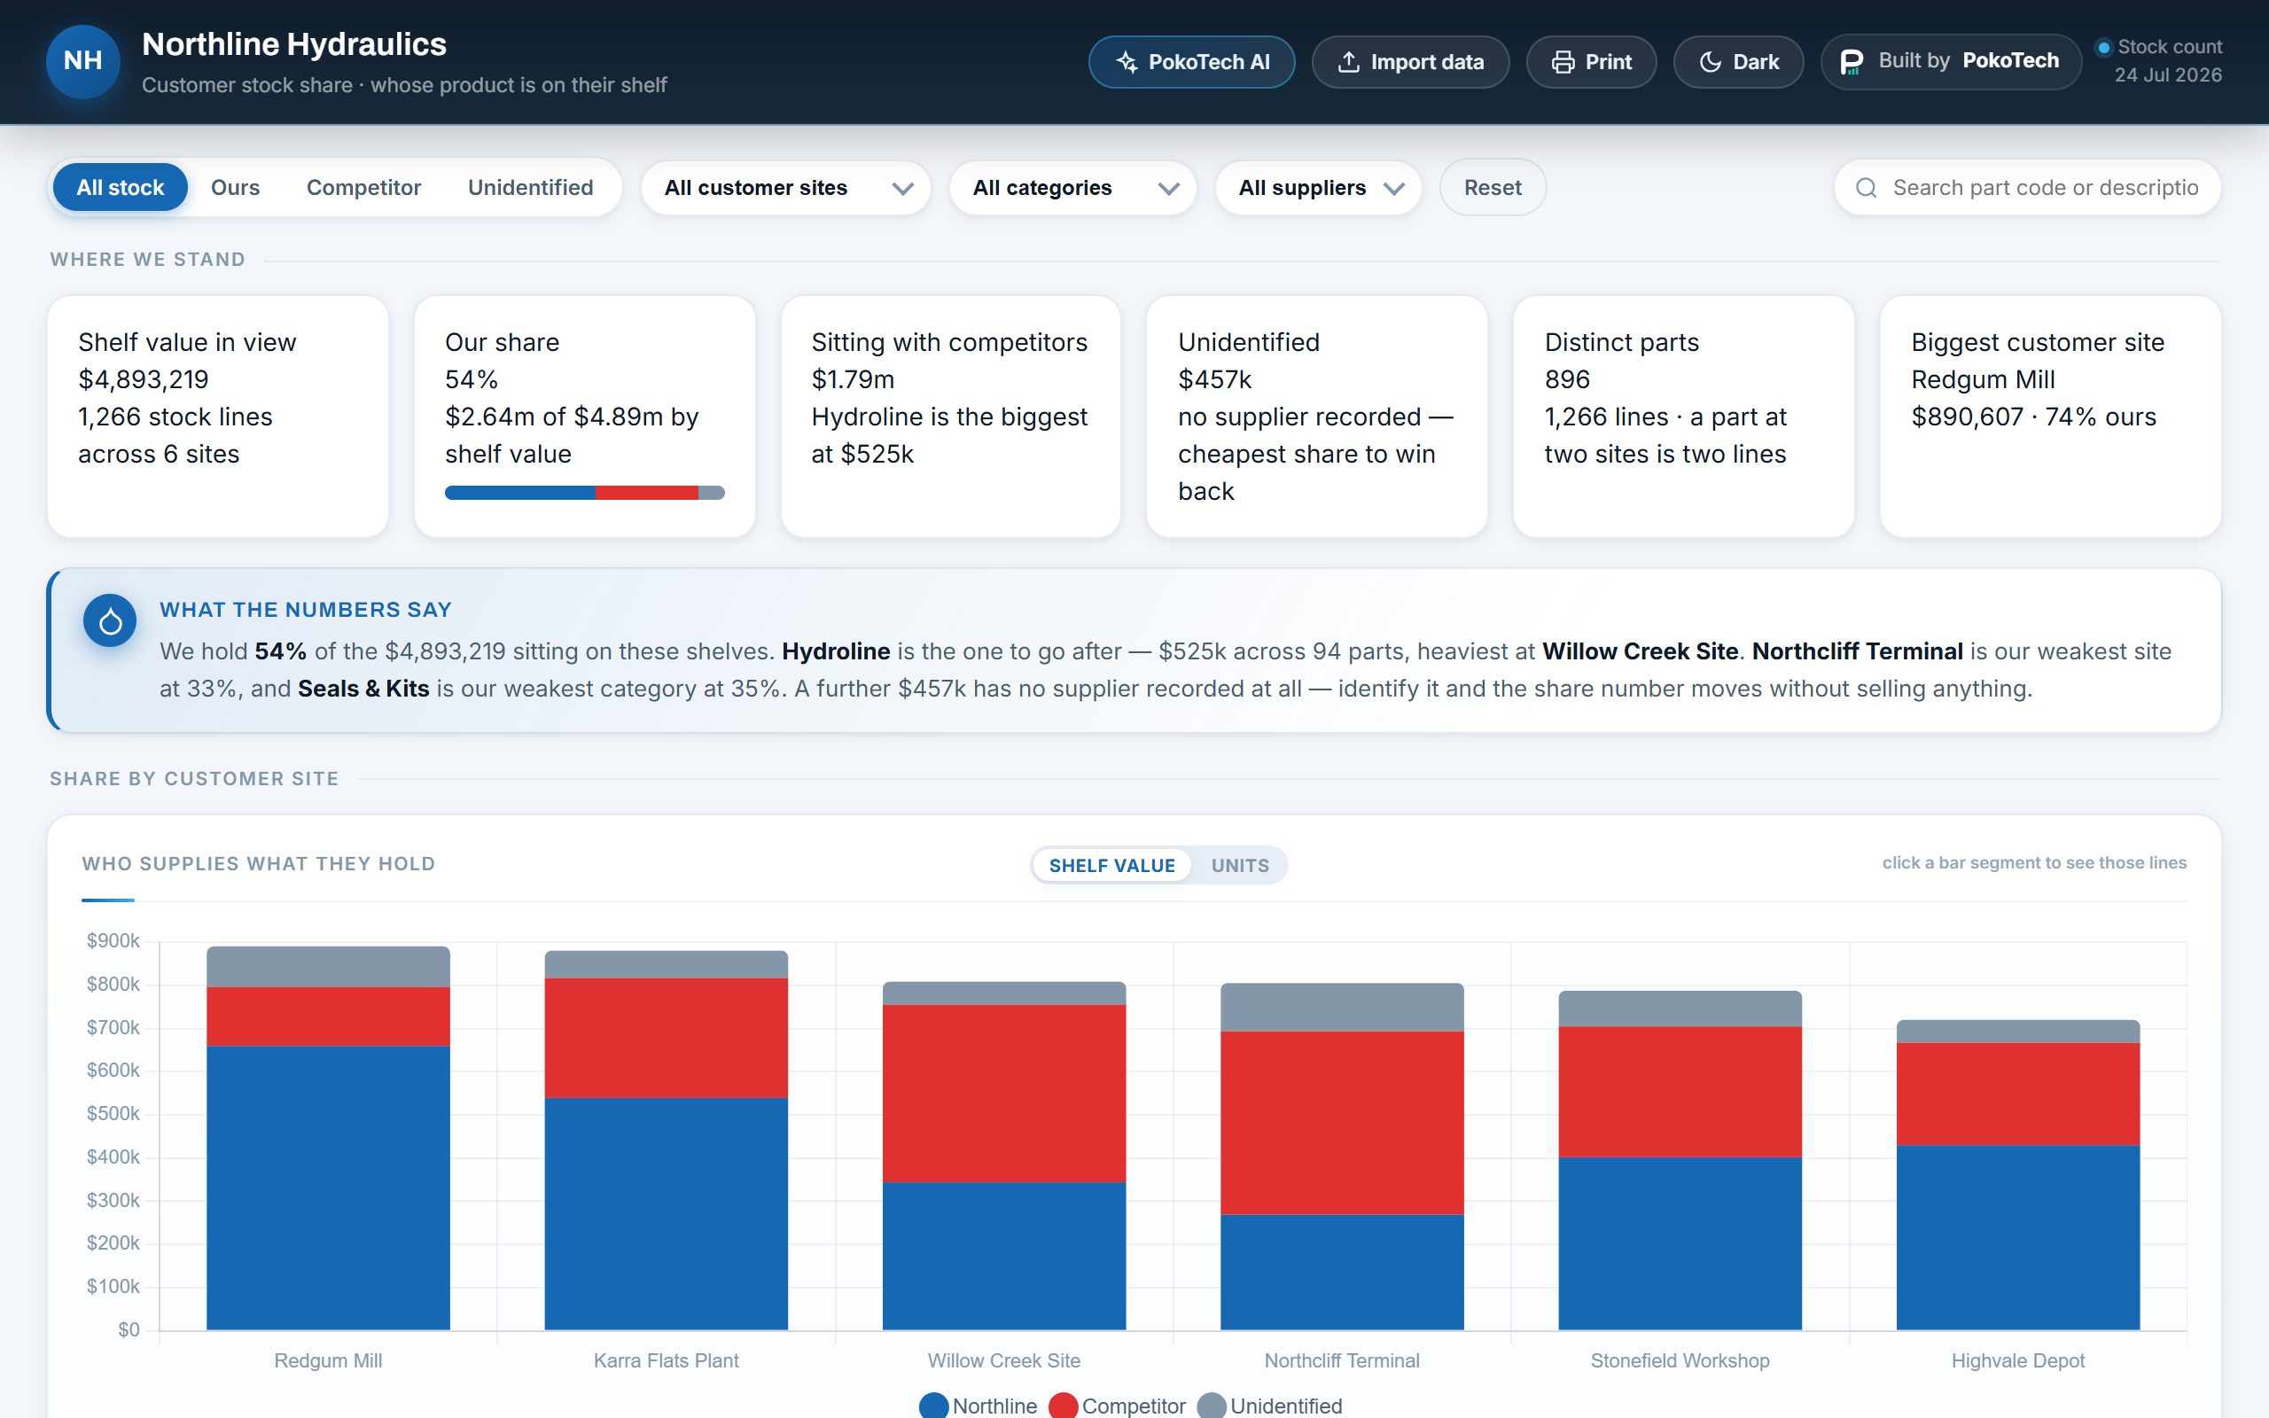
Task: Click the Print button
Action: [x=1591, y=62]
